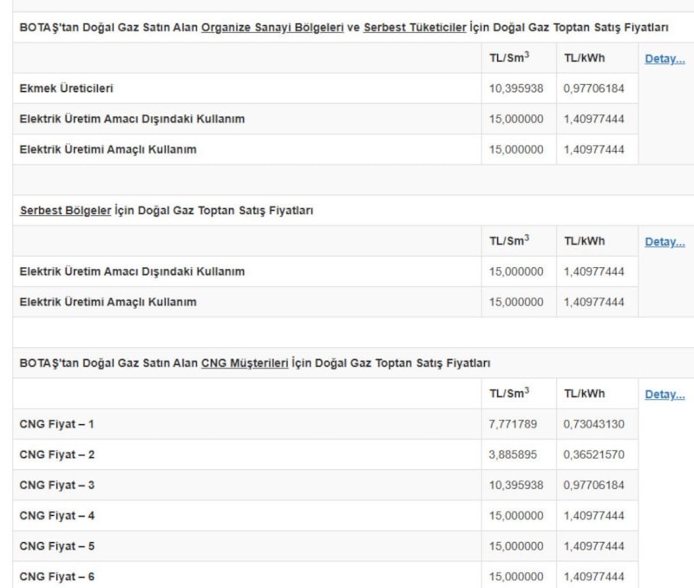Click TL/kWh column header in CNG table
Viewport: 694px width, 588px height.
(x=584, y=394)
